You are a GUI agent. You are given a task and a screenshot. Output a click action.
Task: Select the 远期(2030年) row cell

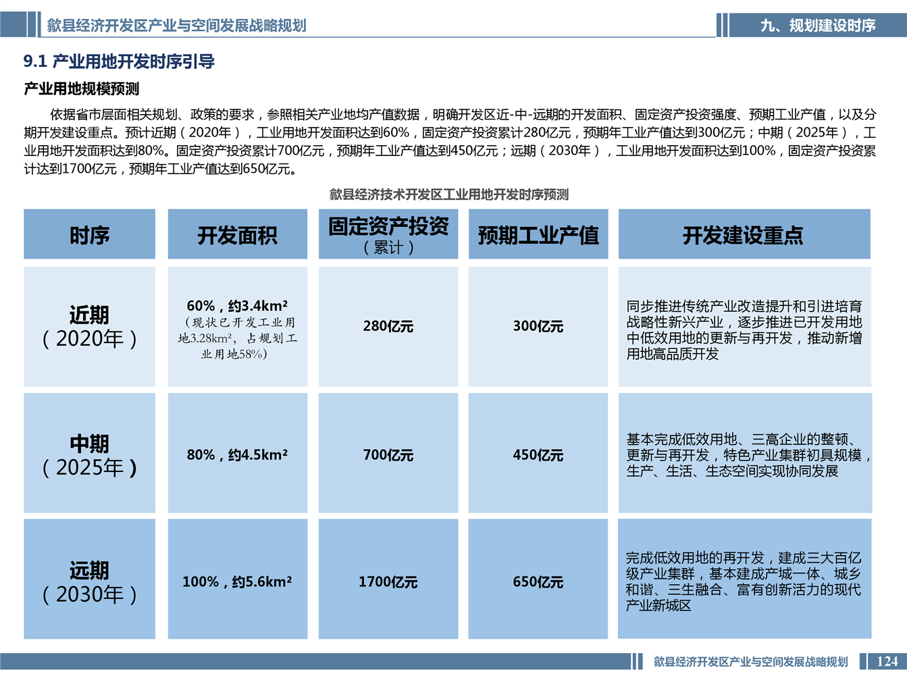[89, 579]
